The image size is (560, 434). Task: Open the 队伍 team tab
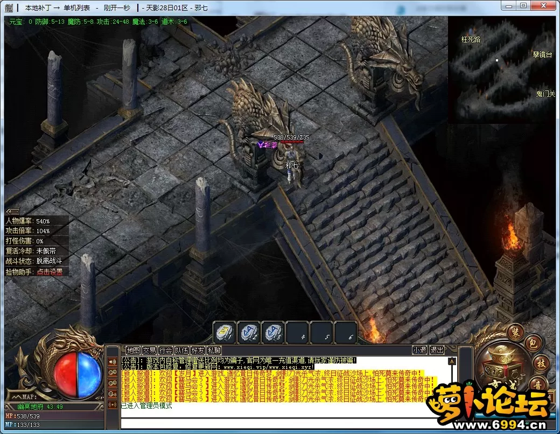[x=181, y=351]
